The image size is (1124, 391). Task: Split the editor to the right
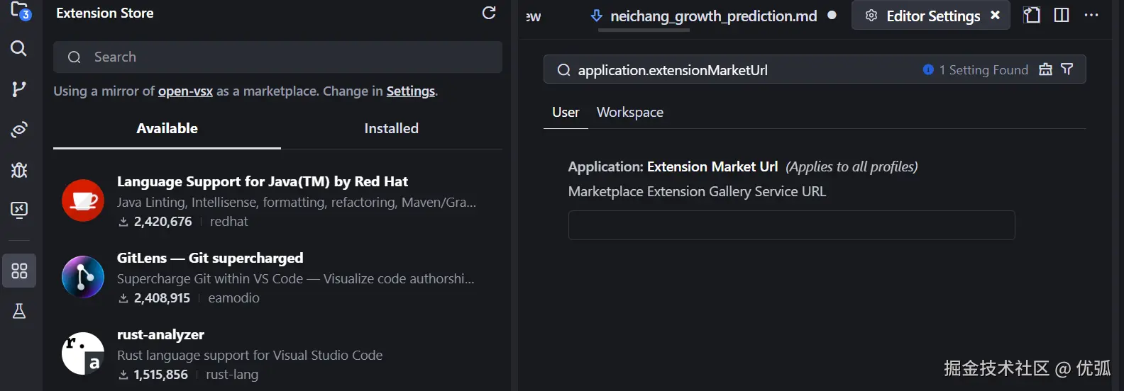(1062, 16)
